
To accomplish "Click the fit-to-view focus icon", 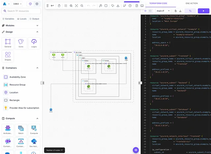I will [76, 6].
